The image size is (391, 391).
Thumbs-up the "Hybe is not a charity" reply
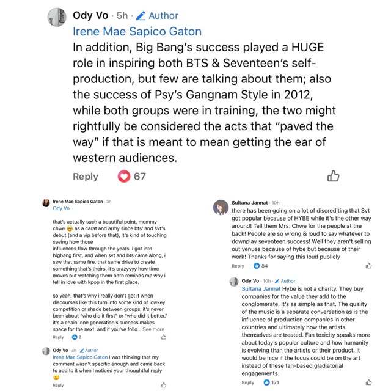pos(368,382)
